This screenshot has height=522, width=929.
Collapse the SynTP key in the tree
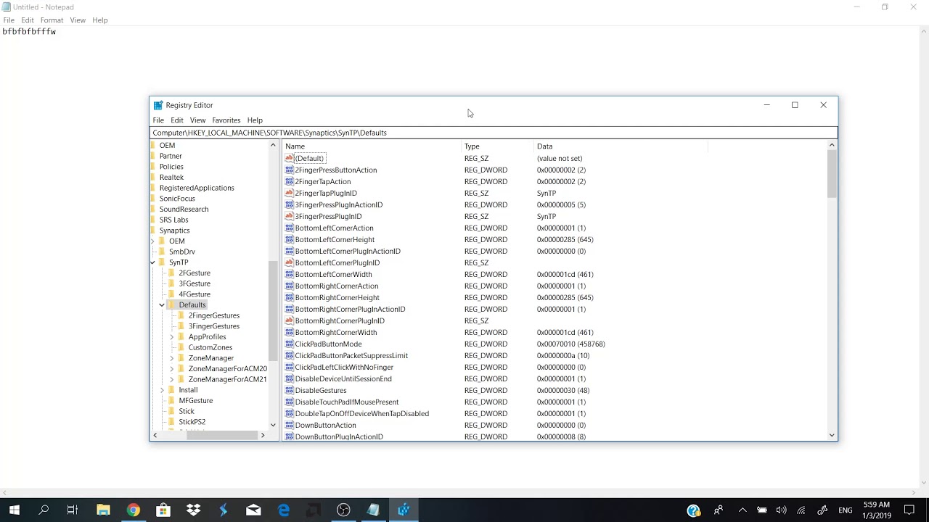[152, 262]
